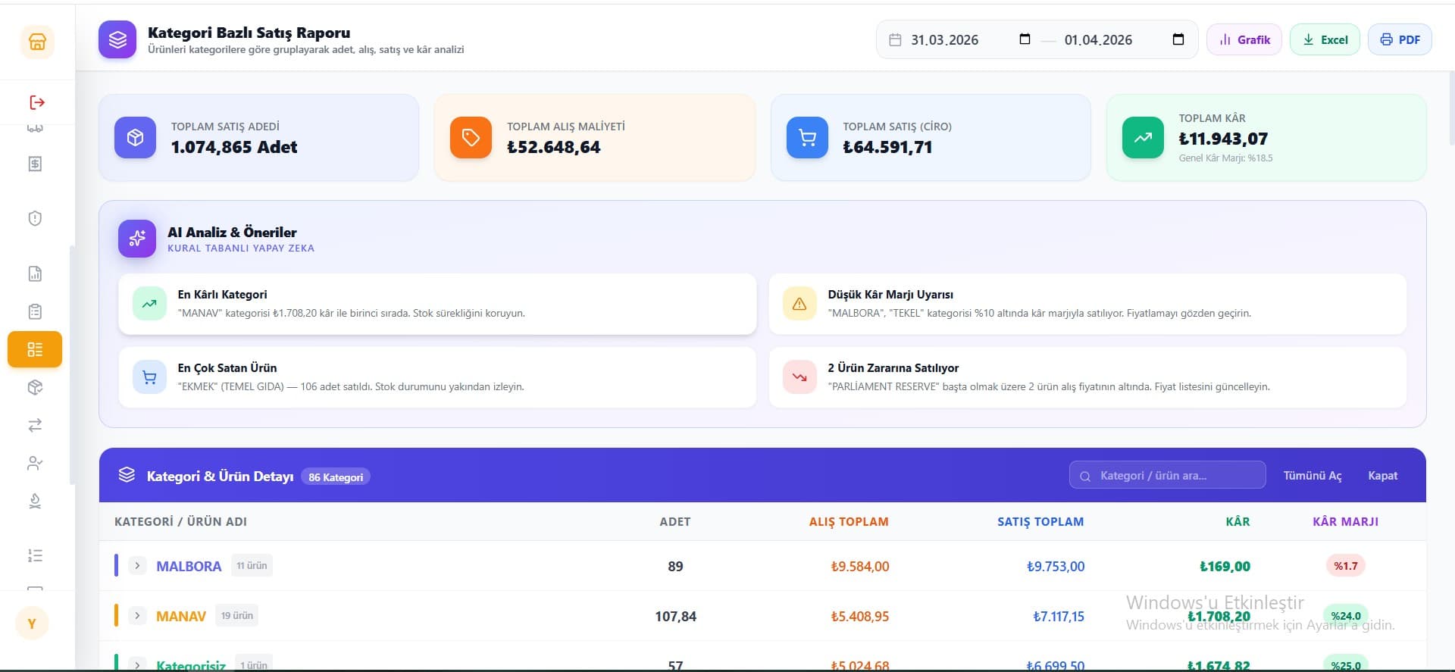Open the shield alert sidebar icon
The width and height of the screenshot is (1455, 672).
pyautogui.click(x=35, y=218)
